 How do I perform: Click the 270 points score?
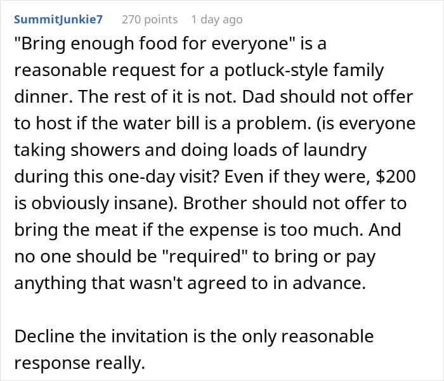[150, 20]
